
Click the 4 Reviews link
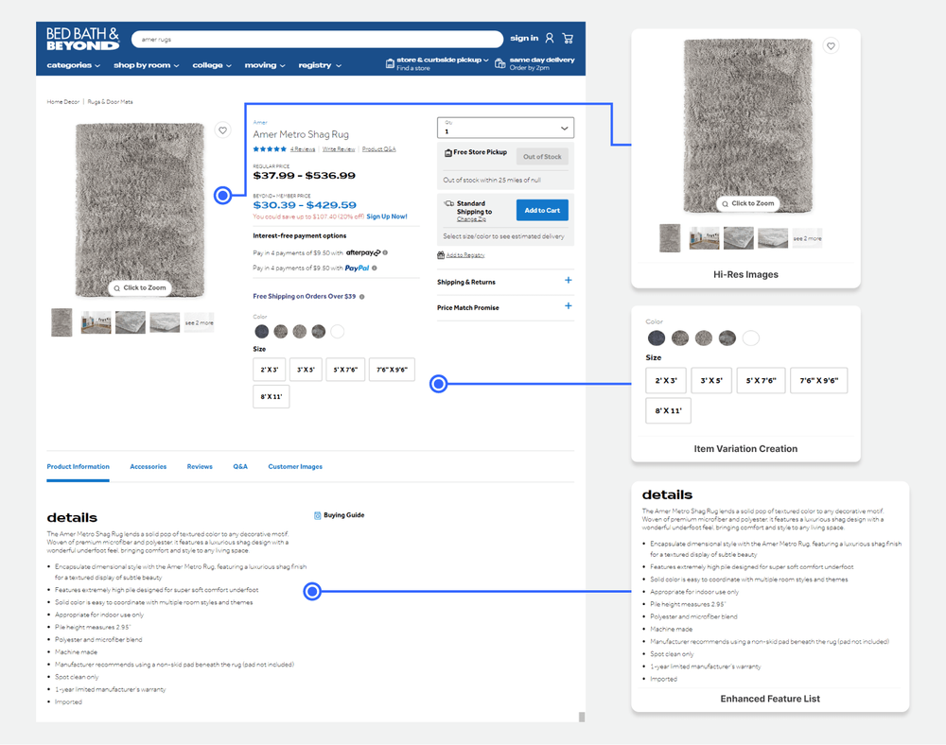tap(303, 148)
